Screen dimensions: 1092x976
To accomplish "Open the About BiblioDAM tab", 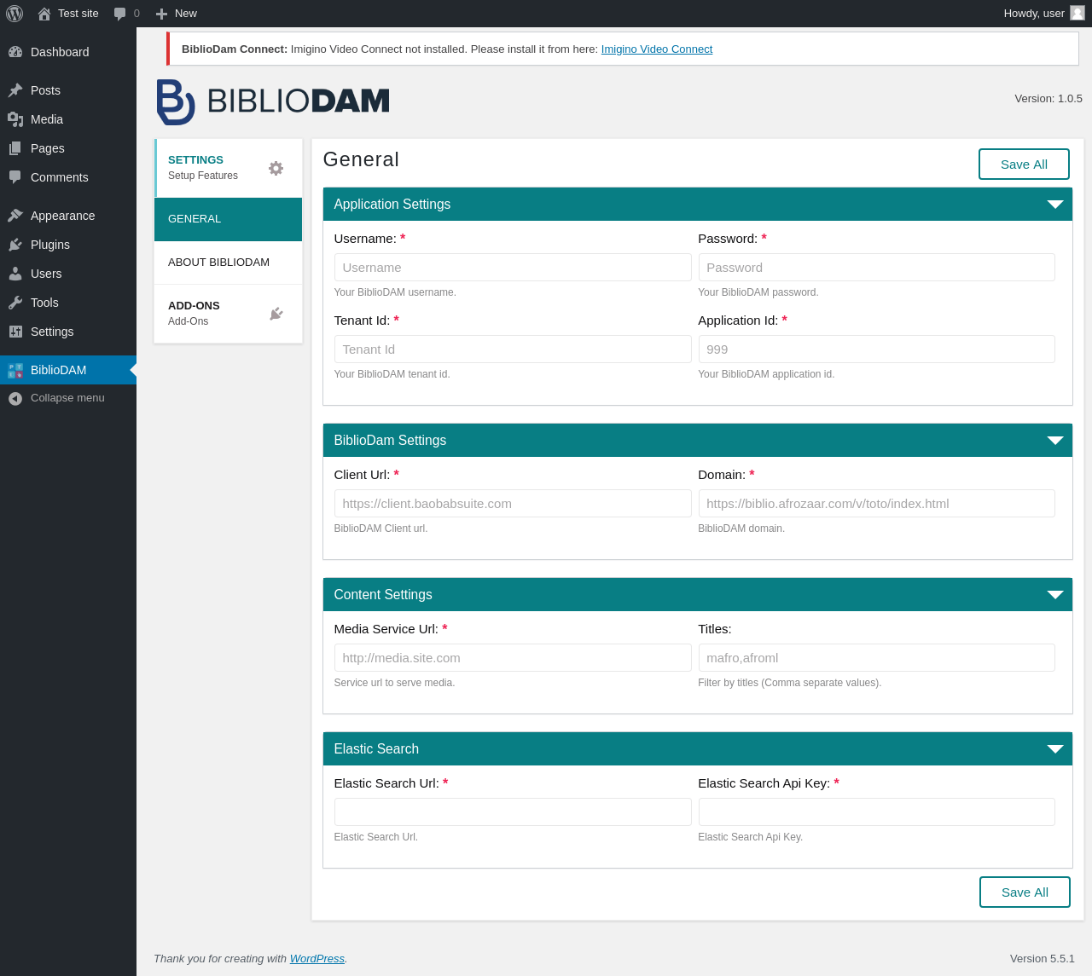I will coord(228,263).
